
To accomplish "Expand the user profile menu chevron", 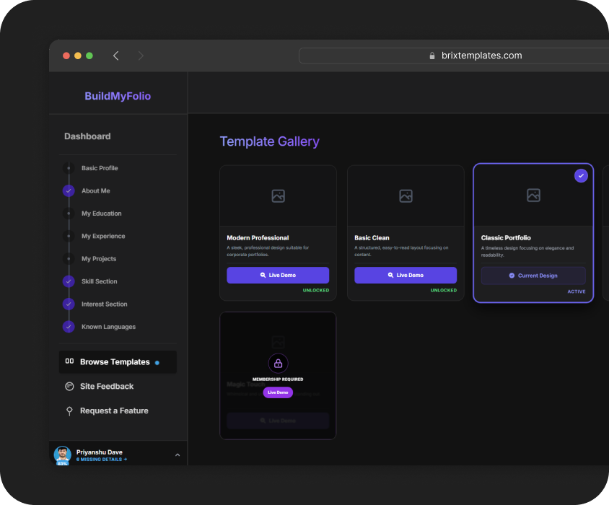I will [178, 454].
